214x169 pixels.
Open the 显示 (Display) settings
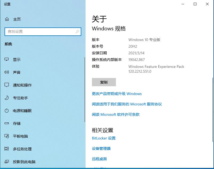17,60
